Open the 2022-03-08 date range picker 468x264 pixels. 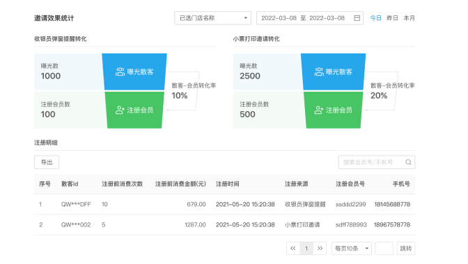click(310, 18)
